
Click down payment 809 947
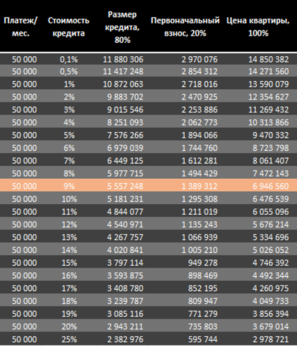coord(203,301)
